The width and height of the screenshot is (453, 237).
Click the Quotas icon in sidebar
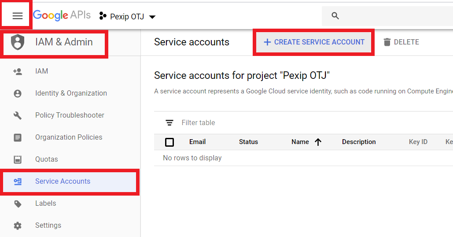click(x=18, y=159)
